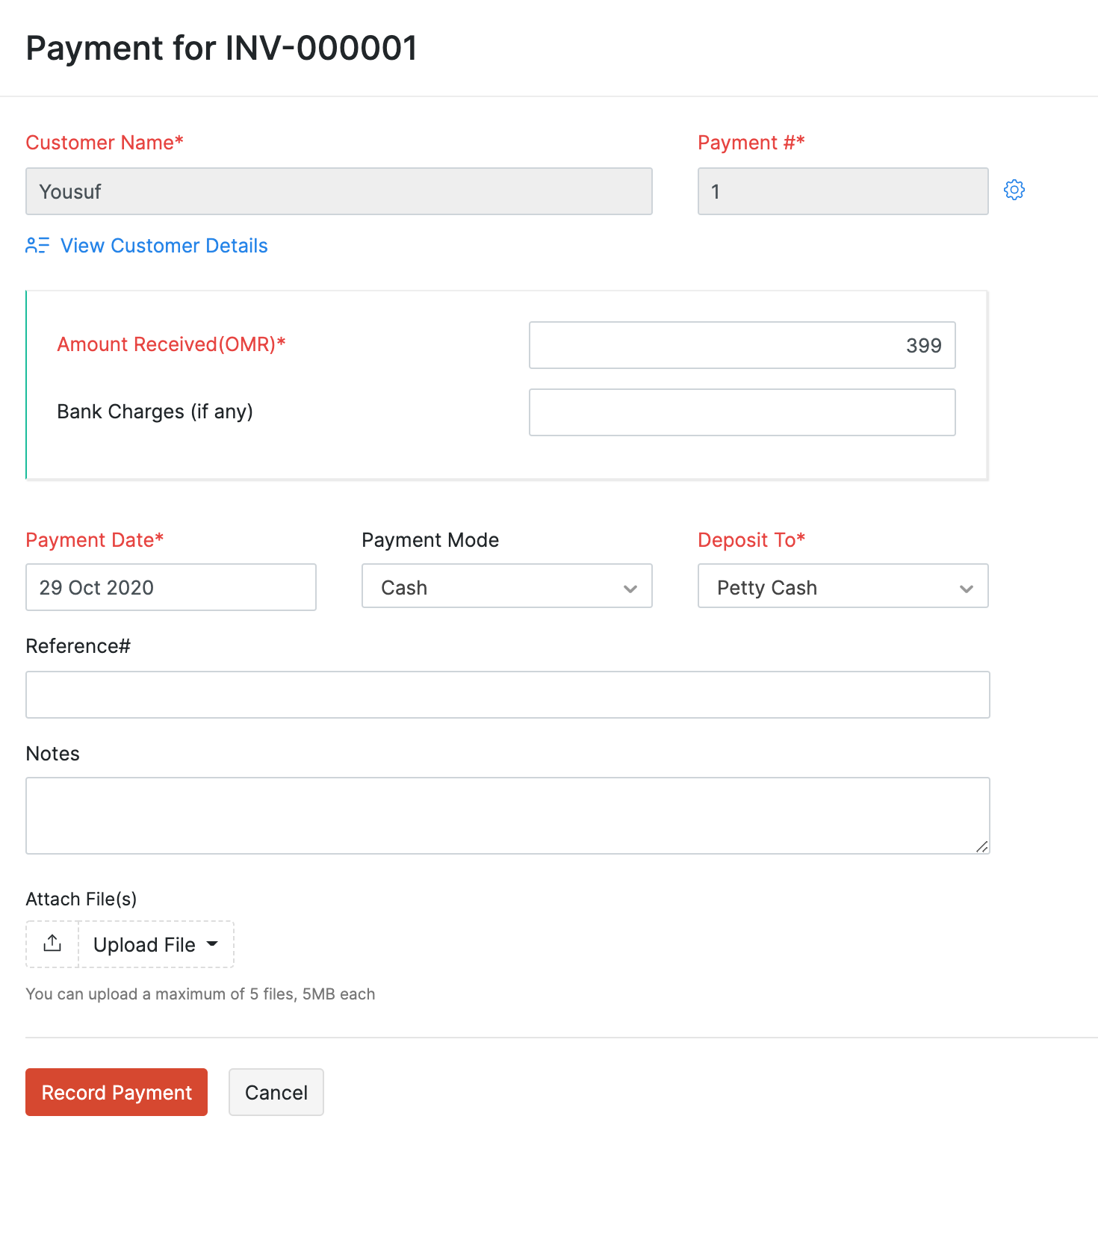Click the Payment Date field
1098x1249 pixels.
point(170,587)
